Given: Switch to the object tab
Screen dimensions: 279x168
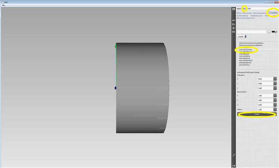Looking at the screenshot, I should pos(239,8).
